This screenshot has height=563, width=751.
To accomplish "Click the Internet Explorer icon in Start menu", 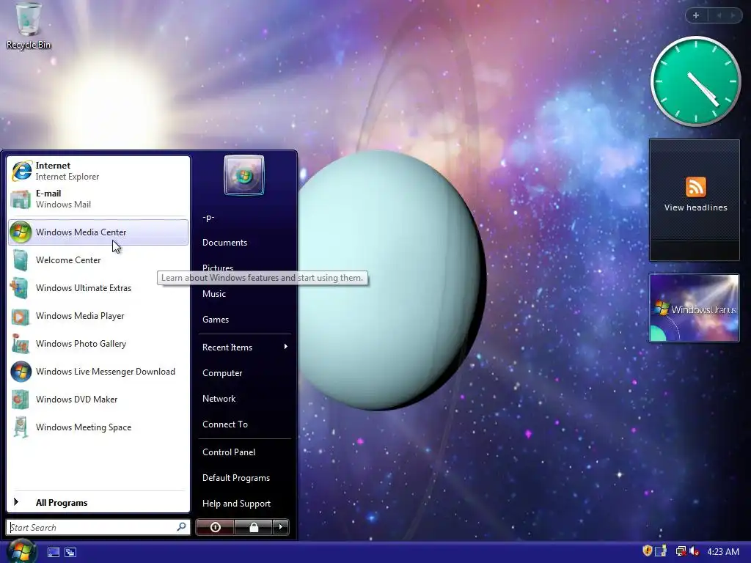I will (x=21, y=171).
